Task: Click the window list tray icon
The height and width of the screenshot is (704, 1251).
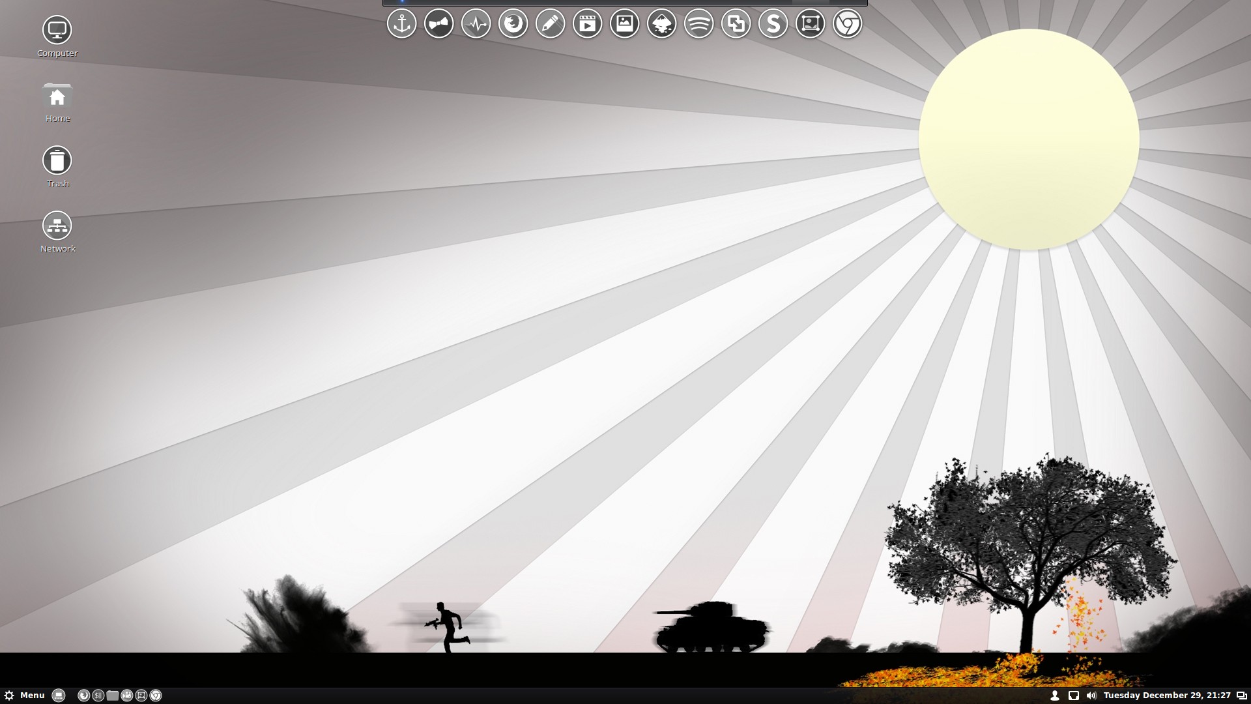Action: click(x=1241, y=696)
